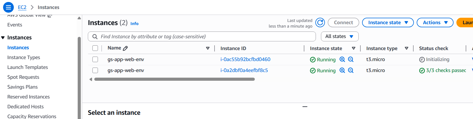473x119 pixels.
Task: Open the All states filter dropdown
Action: coord(340,37)
